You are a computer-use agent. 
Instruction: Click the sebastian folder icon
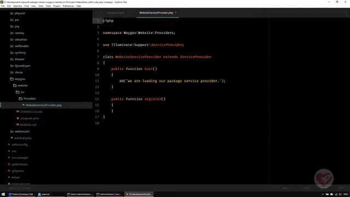pos(12,39)
